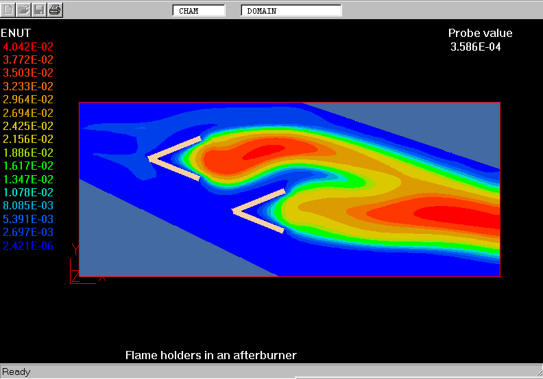Click the New file icon
The width and height of the screenshot is (543, 379).
(8, 10)
